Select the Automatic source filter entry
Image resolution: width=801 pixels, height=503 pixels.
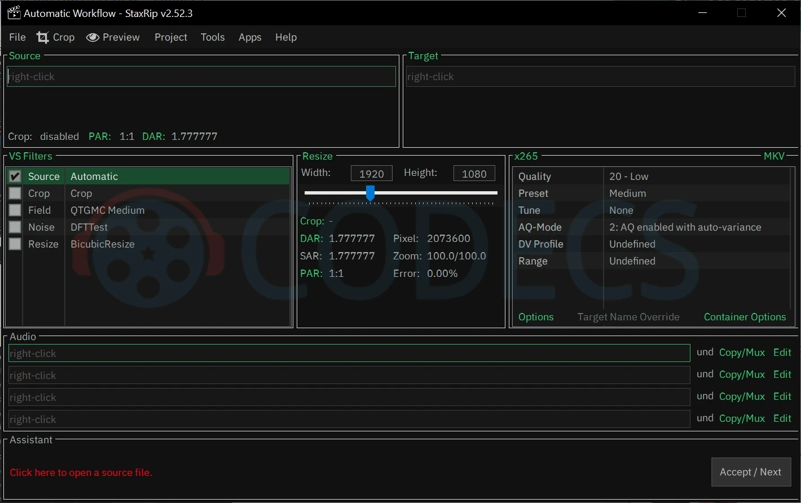click(x=94, y=177)
